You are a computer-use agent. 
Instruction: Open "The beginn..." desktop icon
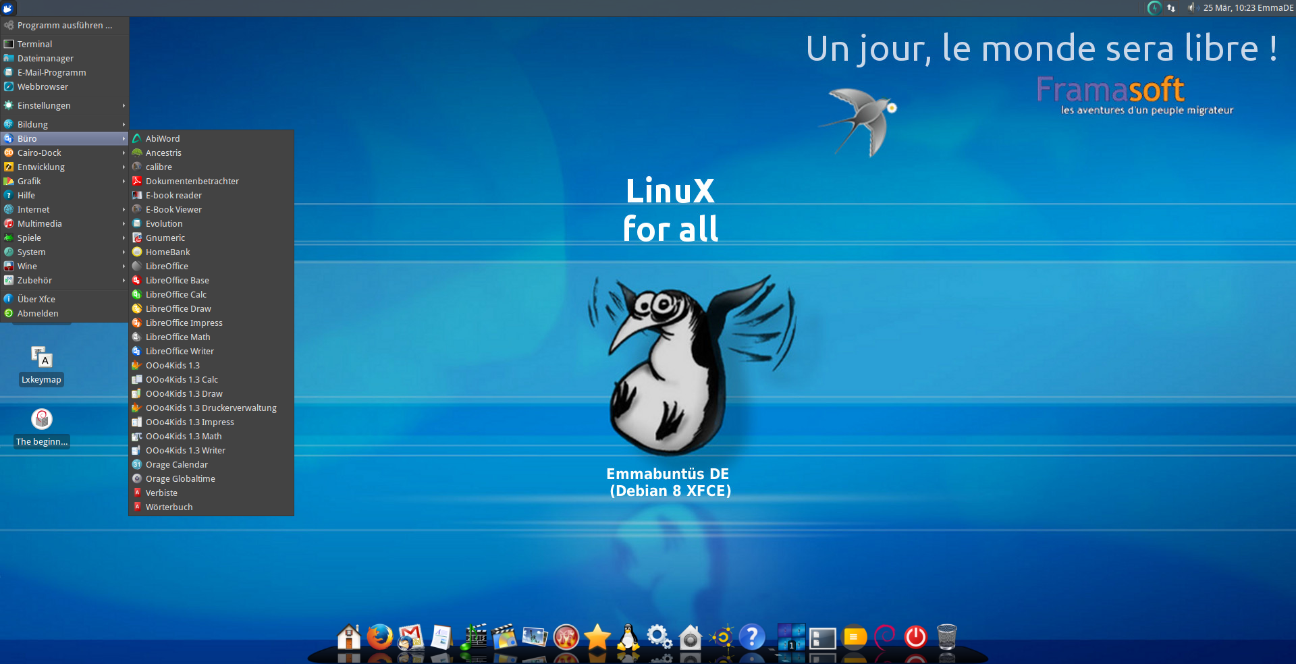(42, 428)
